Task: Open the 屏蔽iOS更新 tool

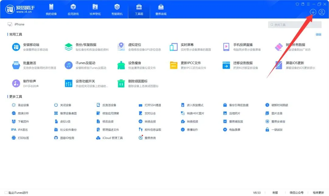Action: pos(295,65)
